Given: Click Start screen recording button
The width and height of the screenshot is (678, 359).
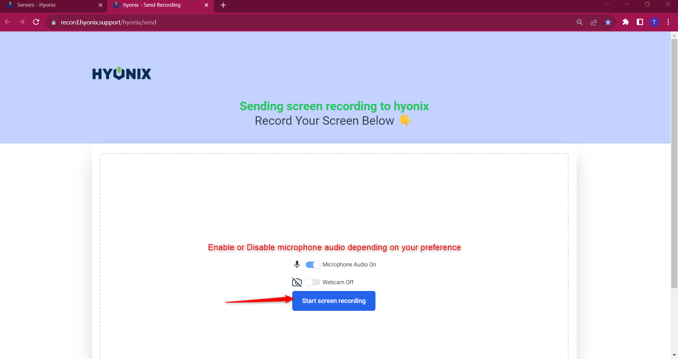Looking at the screenshot, I should point(334,301).
